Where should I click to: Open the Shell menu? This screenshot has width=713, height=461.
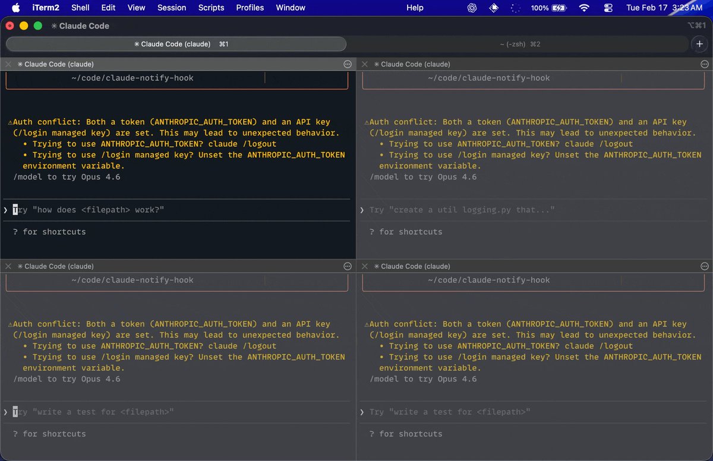(80, 8)
